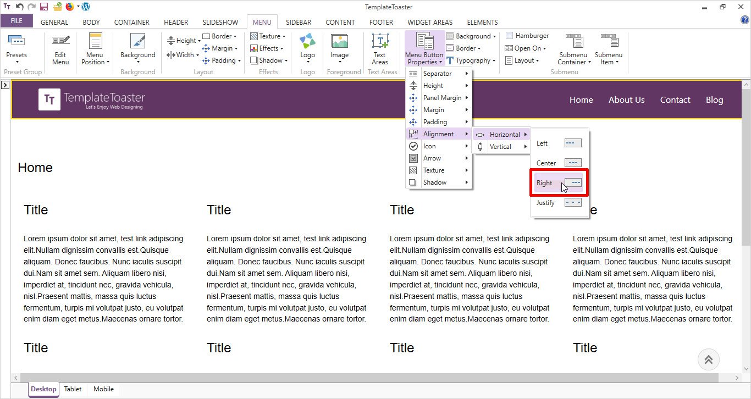Click the Text Areas icon
This screenshot has height=399, width=751.
[380, 42]
